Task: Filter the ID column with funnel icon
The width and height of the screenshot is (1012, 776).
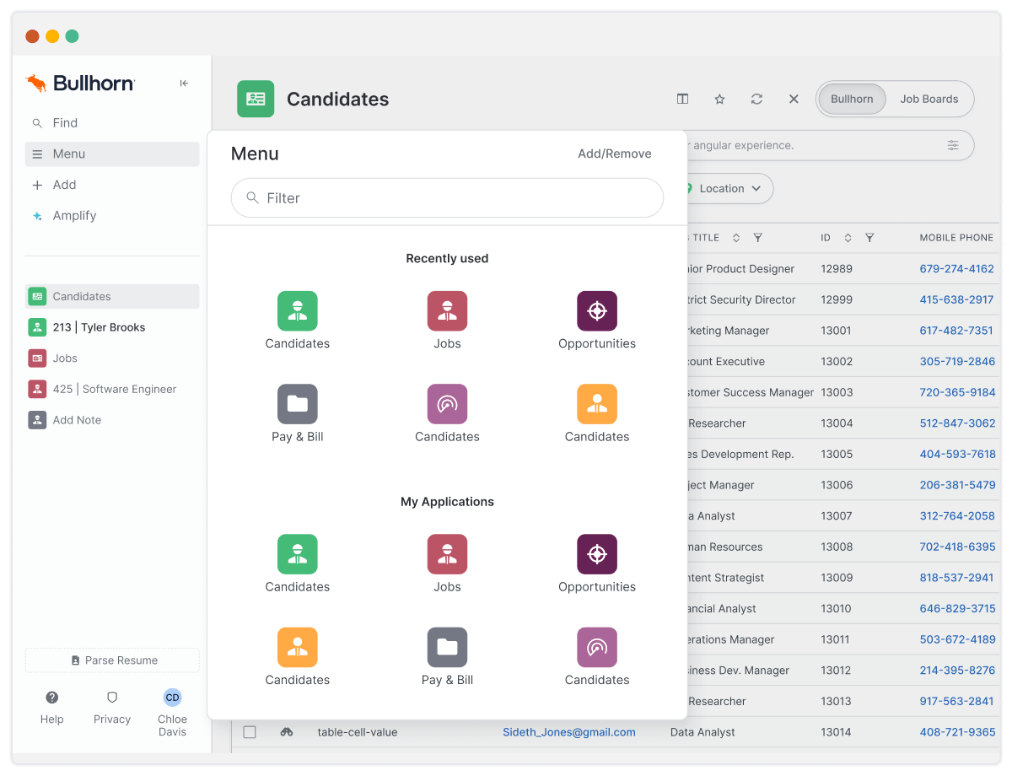Action: tap(869, 238)
